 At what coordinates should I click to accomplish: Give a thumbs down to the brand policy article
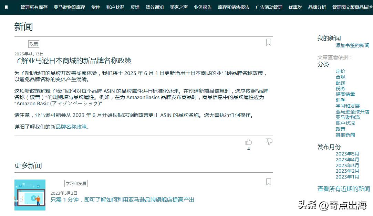[269, 141]
